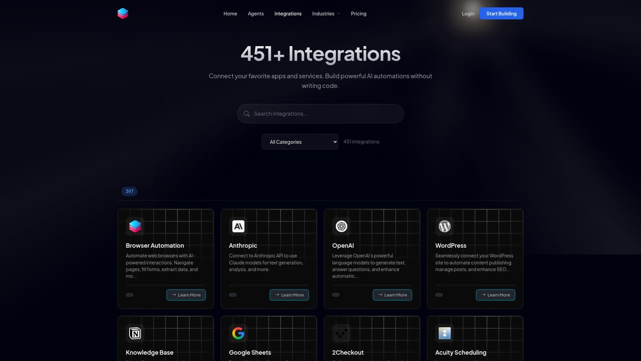Click the stacked-layers site logo in the header

pyautogui.click(x=123, y=14)
